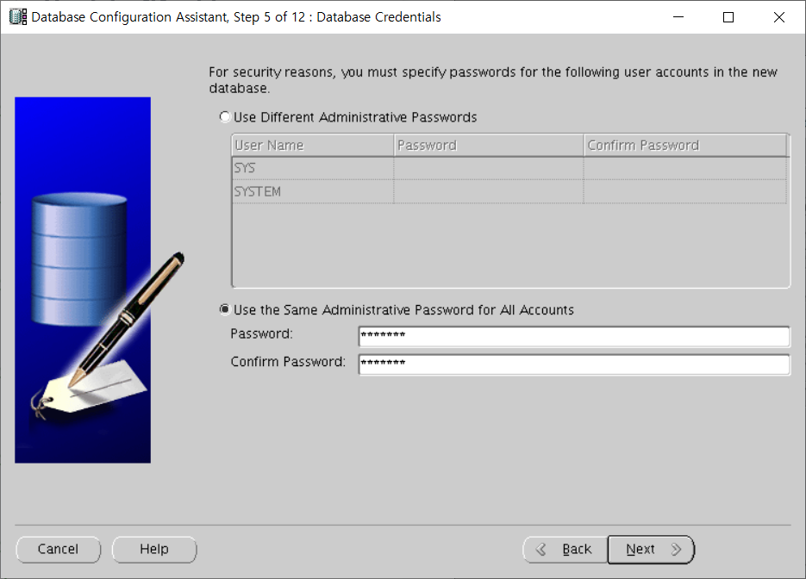
Task: Go Back to the previous step
Action: (x=565, y=549)
